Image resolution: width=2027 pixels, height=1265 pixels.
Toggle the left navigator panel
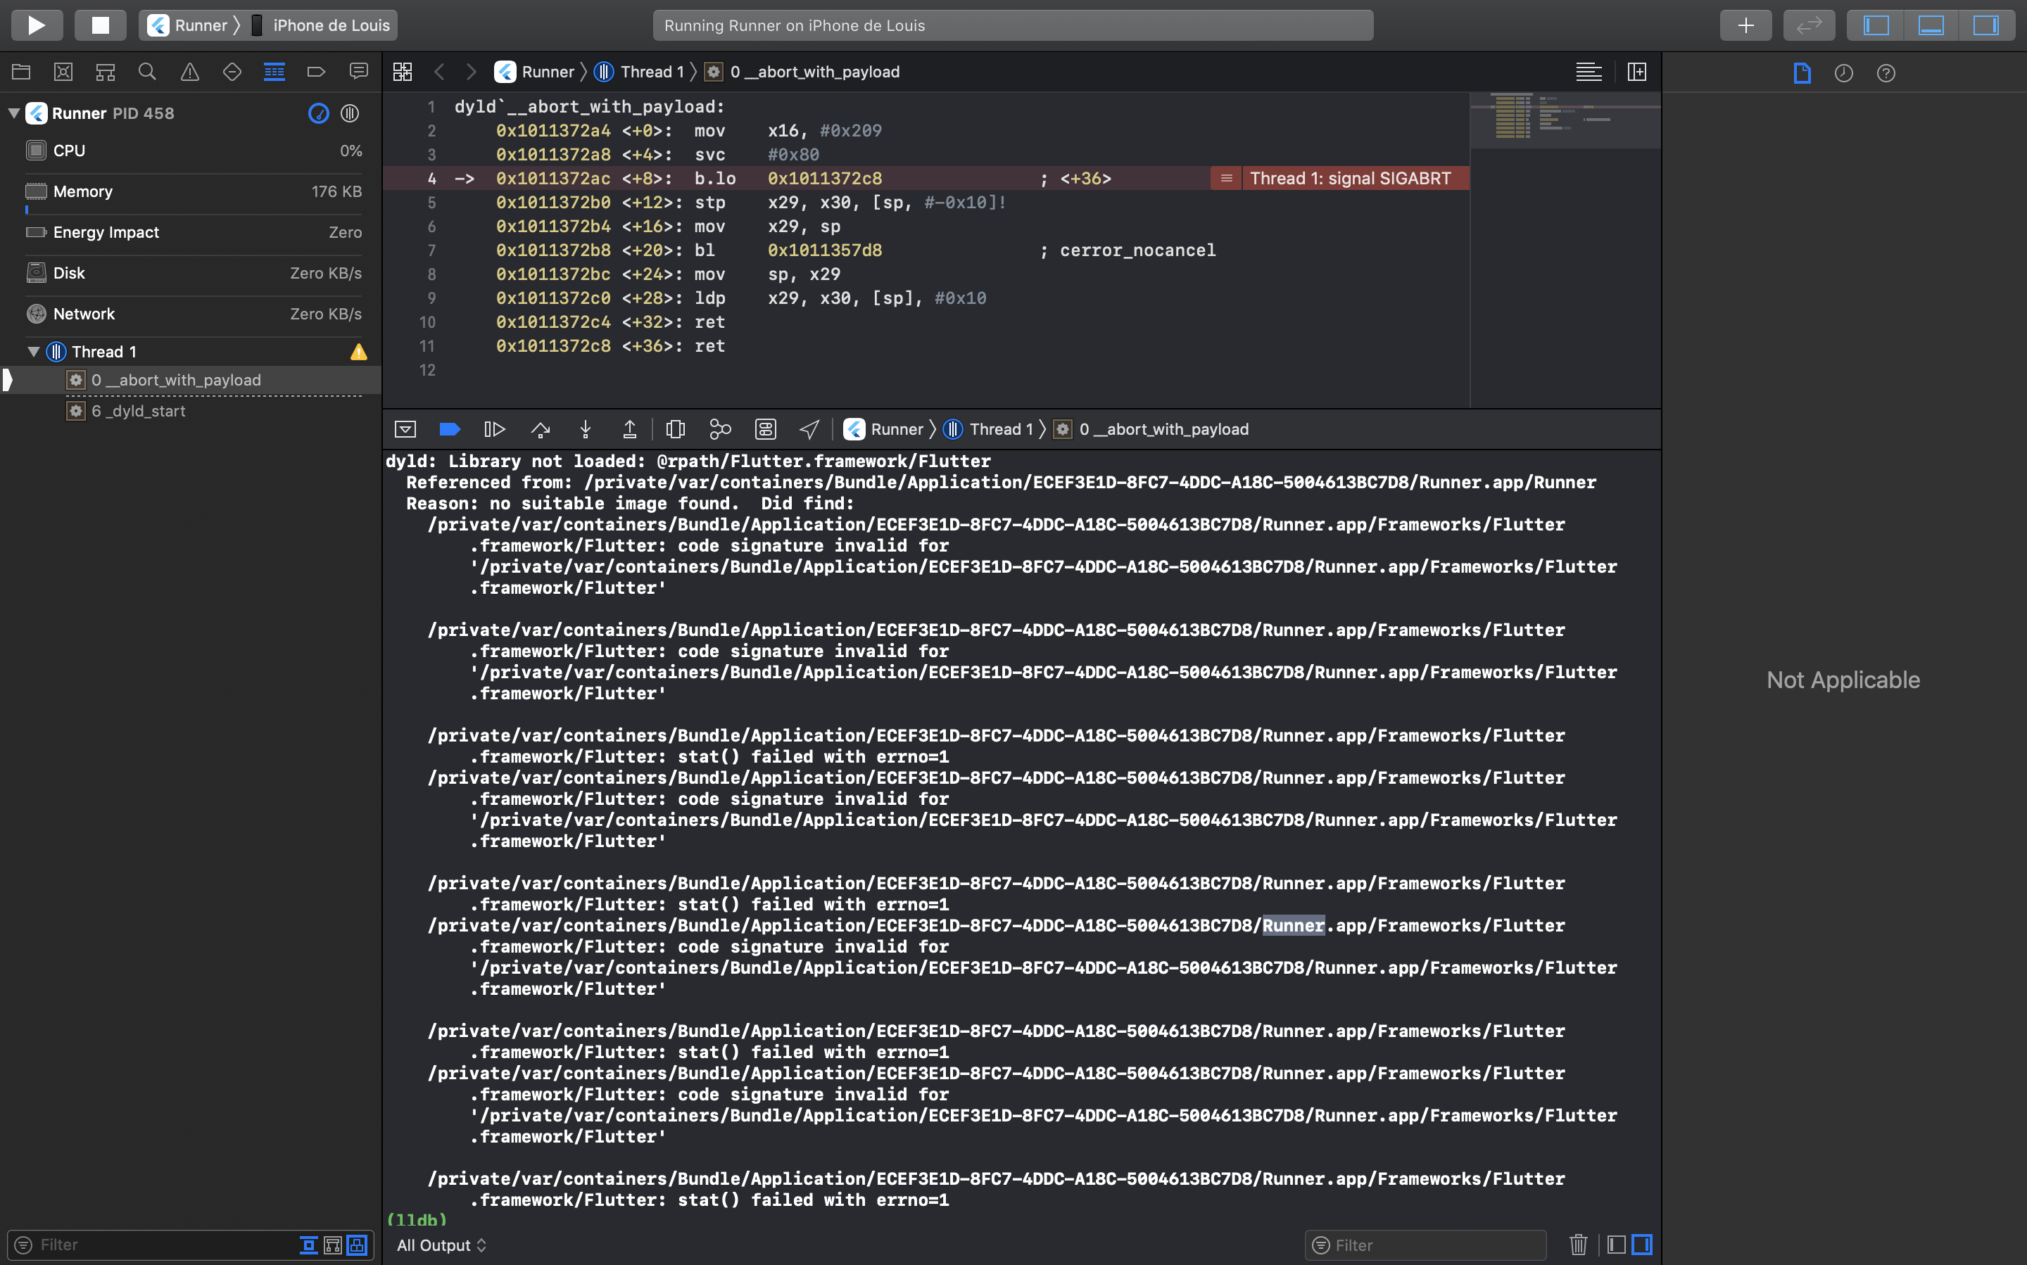click(x=1876, y=25)
